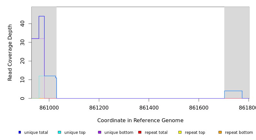Viewport: 256px width, 140px height.
Task: Click the cyan 'unique top' legend swatch
Action: pos(59,132)
